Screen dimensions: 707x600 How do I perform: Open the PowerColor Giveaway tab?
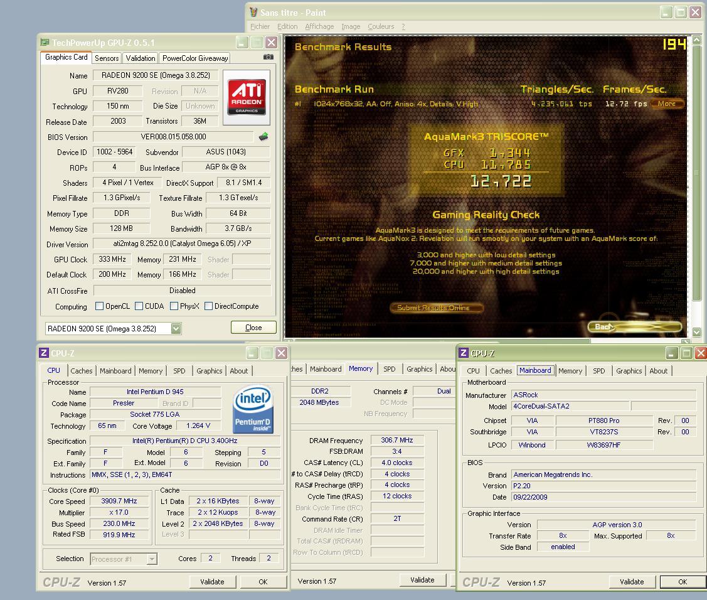pyautogui.click(x=195, y=58)
